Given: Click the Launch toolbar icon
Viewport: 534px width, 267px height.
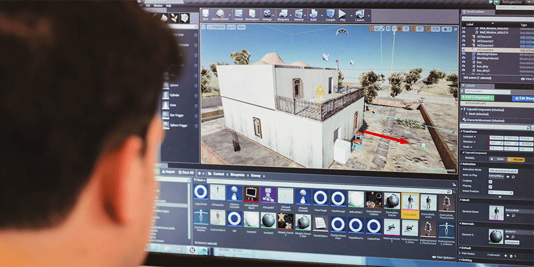Looking at the screenshot, I should click(x=359, y=15).
